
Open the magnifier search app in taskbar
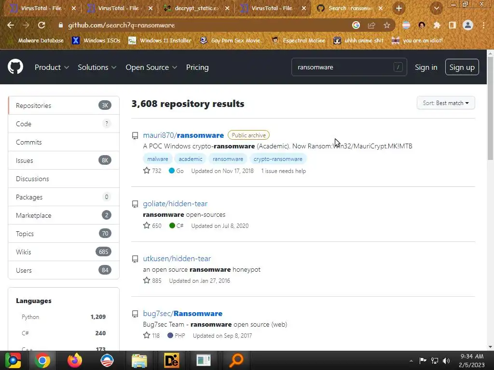tap(236, 360)
